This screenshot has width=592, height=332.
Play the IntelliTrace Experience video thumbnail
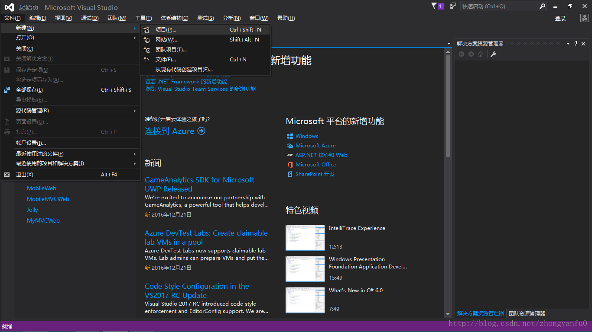pyautogui.click(x=305, y=238)
